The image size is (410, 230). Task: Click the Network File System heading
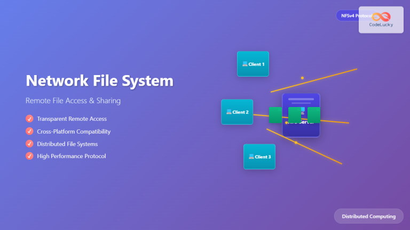[x=100, y=81]
